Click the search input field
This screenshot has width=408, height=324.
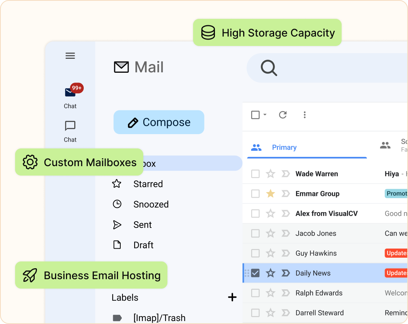point(327,68)
